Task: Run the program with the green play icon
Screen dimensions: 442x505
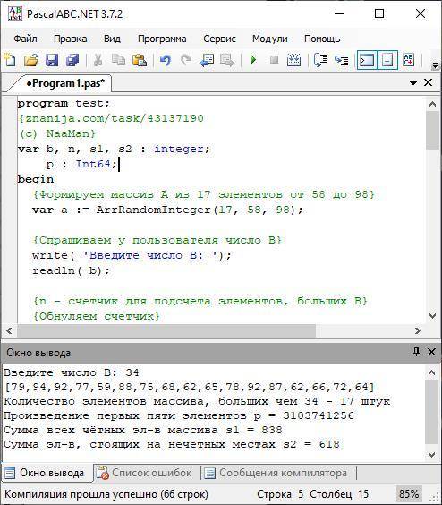Action: 253,60
